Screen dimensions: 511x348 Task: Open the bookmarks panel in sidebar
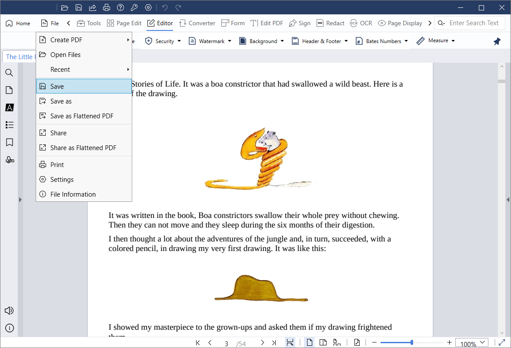coord(10,142)
